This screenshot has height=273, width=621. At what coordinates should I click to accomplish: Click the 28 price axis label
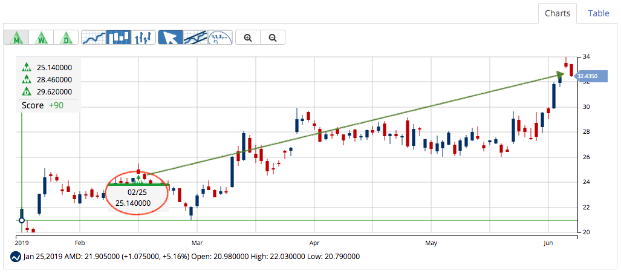(585, 132)
